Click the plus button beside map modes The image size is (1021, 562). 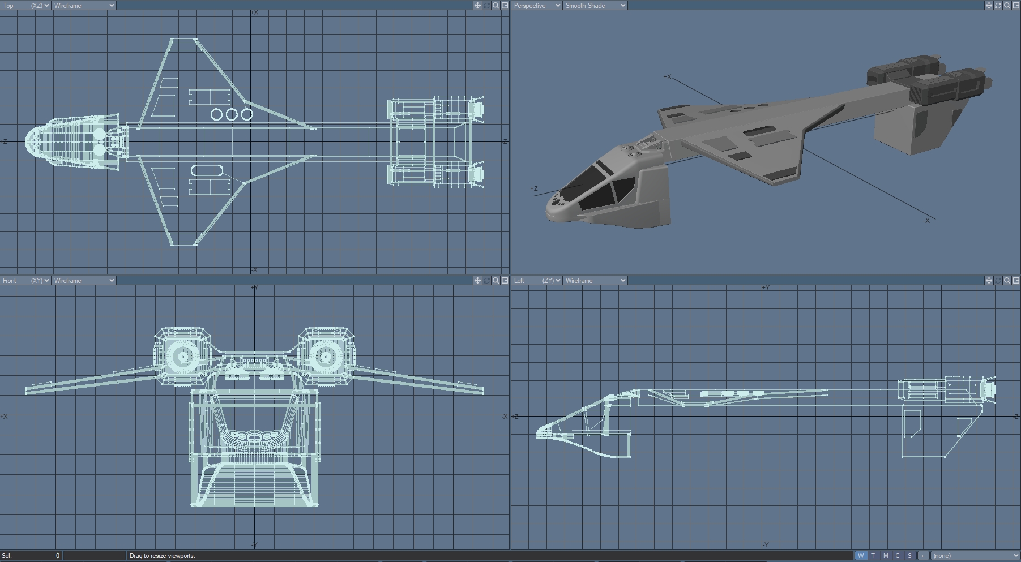click(x=922, y=556)
